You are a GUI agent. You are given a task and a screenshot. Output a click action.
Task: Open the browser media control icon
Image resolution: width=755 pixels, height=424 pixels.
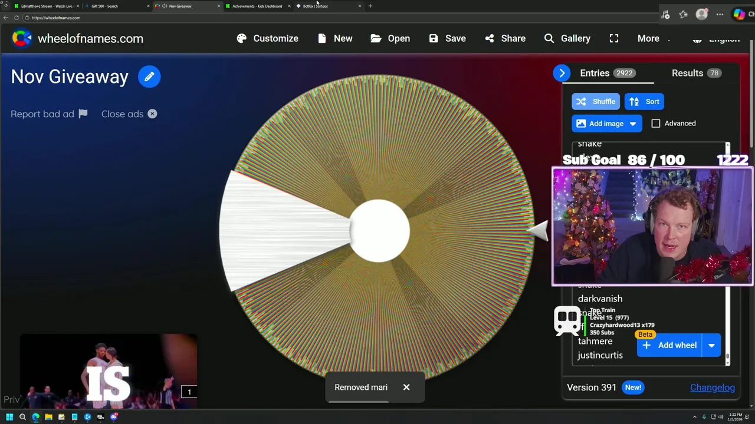pos(665,14)
